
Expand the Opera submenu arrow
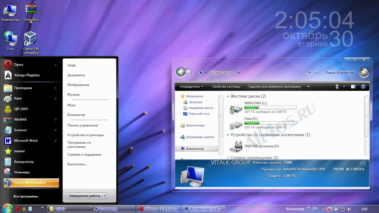click(56, 65)
